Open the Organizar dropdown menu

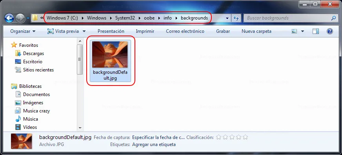coord(23,31)
